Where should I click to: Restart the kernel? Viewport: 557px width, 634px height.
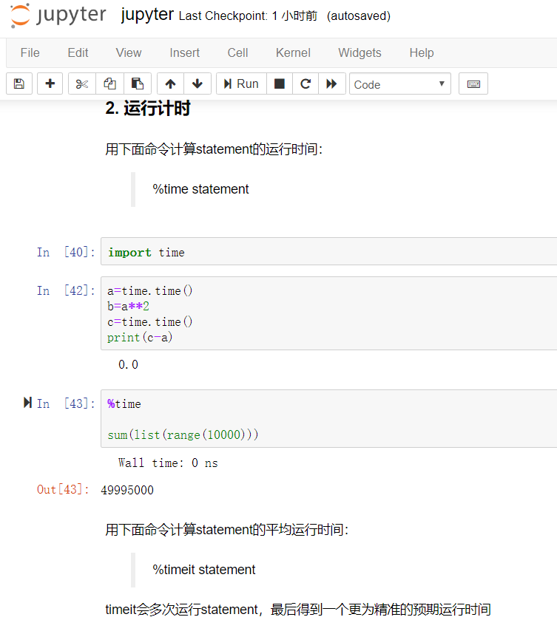point(305,83)
